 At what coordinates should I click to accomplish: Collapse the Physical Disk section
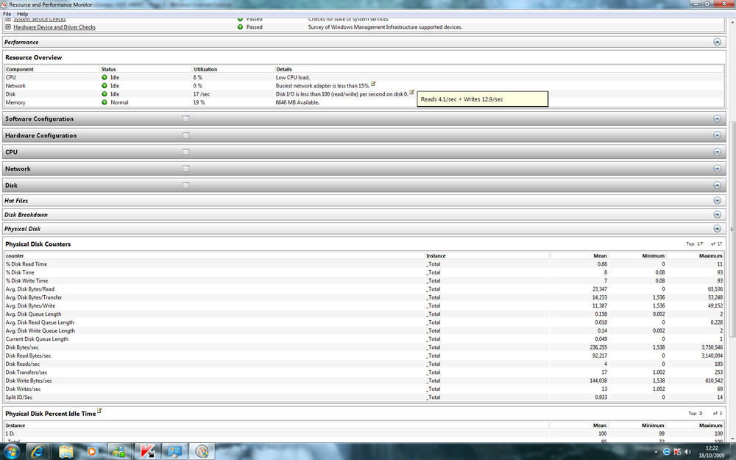click(x=717, y=229)
